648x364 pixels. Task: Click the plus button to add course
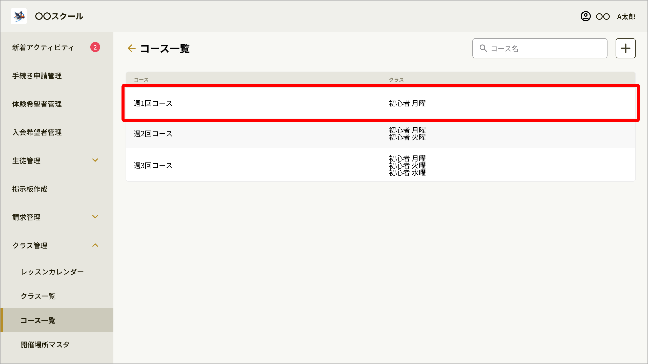click(x=625, y=48)
